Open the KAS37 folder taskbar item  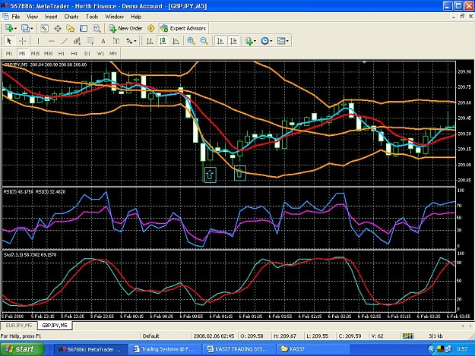(312, 349)
